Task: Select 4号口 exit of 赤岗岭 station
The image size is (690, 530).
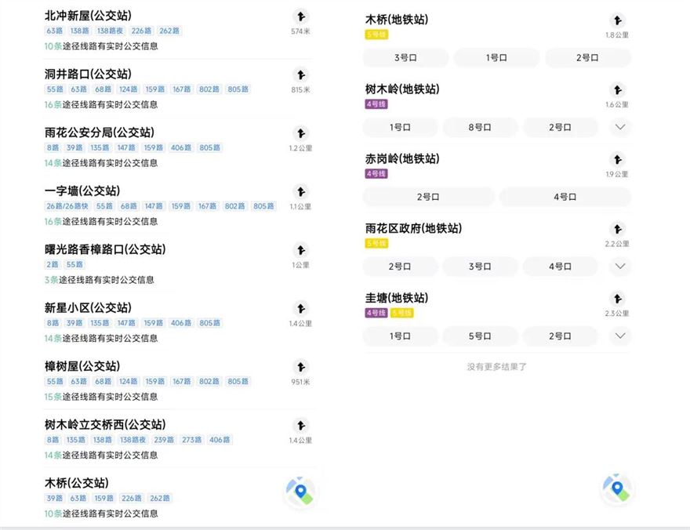Action: coord(565,197)
